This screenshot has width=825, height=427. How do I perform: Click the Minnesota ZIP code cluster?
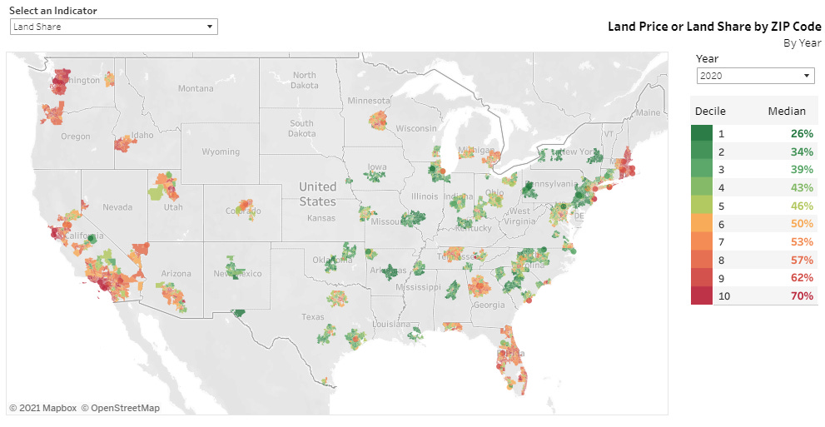380,121
